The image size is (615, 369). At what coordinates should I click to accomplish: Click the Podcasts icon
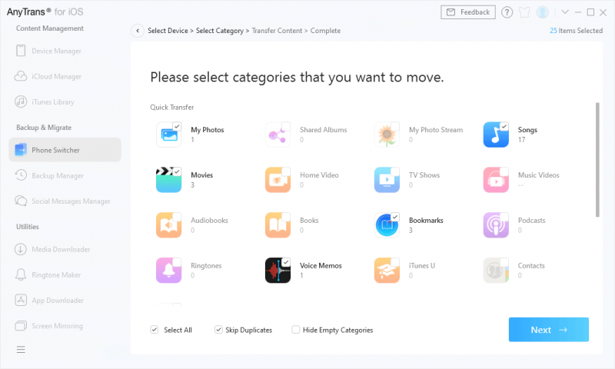click(496, 225)
